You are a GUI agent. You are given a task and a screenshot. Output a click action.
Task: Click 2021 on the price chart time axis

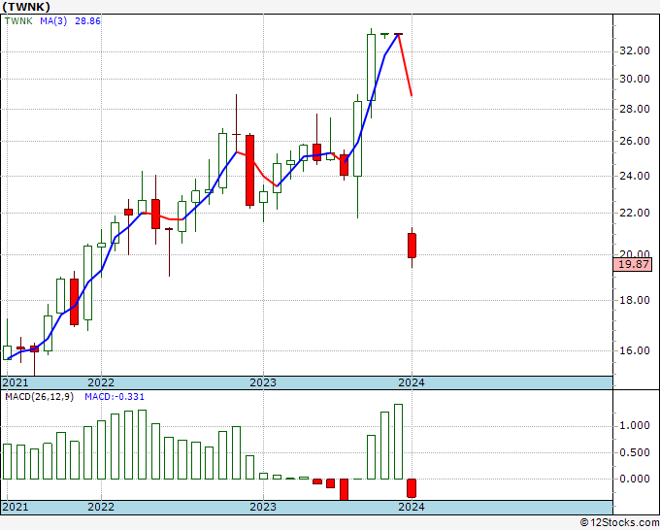(x=16, y=382)
